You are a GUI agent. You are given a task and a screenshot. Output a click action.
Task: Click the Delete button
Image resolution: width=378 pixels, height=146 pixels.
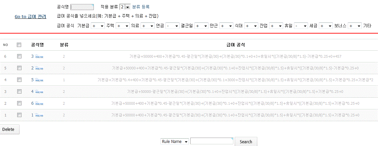coord(9,129)
